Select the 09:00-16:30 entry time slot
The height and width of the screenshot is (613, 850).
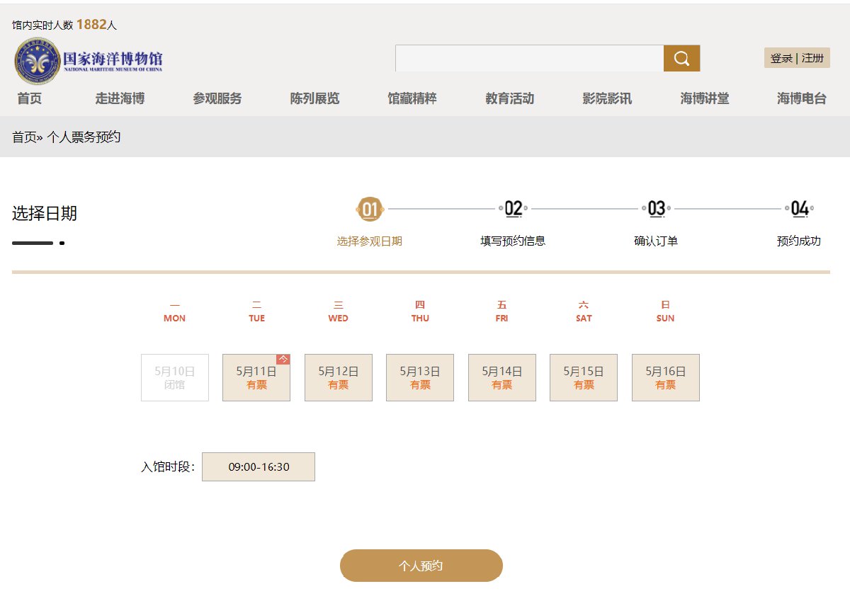point(259,467)
